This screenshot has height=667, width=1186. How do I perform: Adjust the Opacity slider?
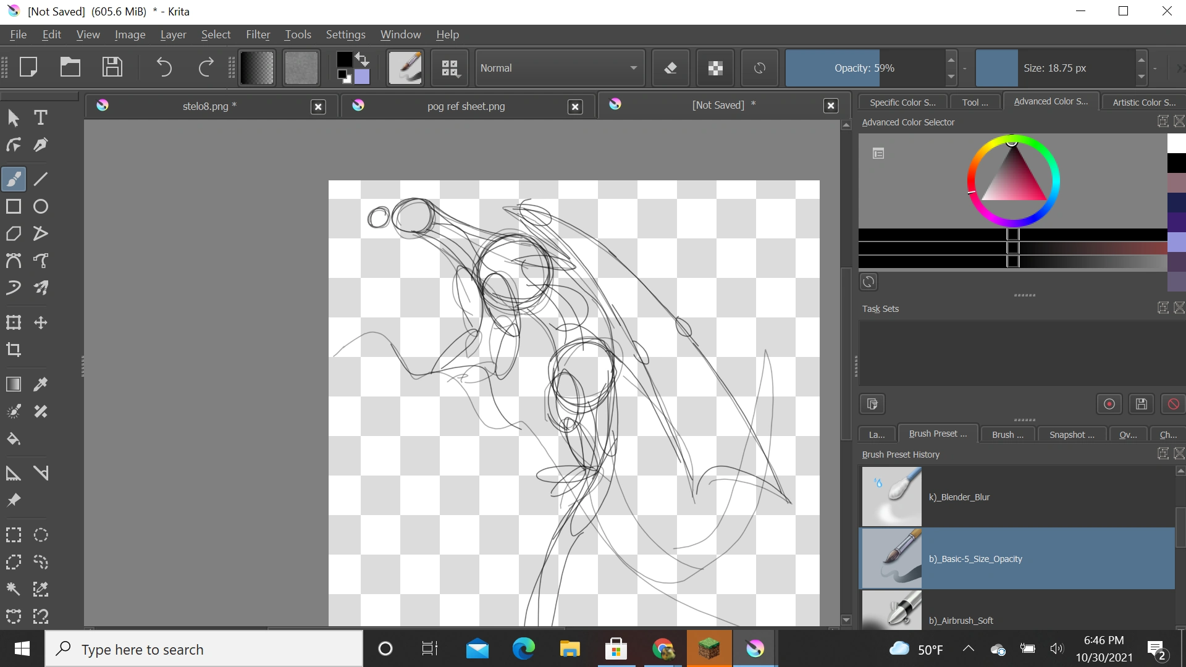coord(864,68)
